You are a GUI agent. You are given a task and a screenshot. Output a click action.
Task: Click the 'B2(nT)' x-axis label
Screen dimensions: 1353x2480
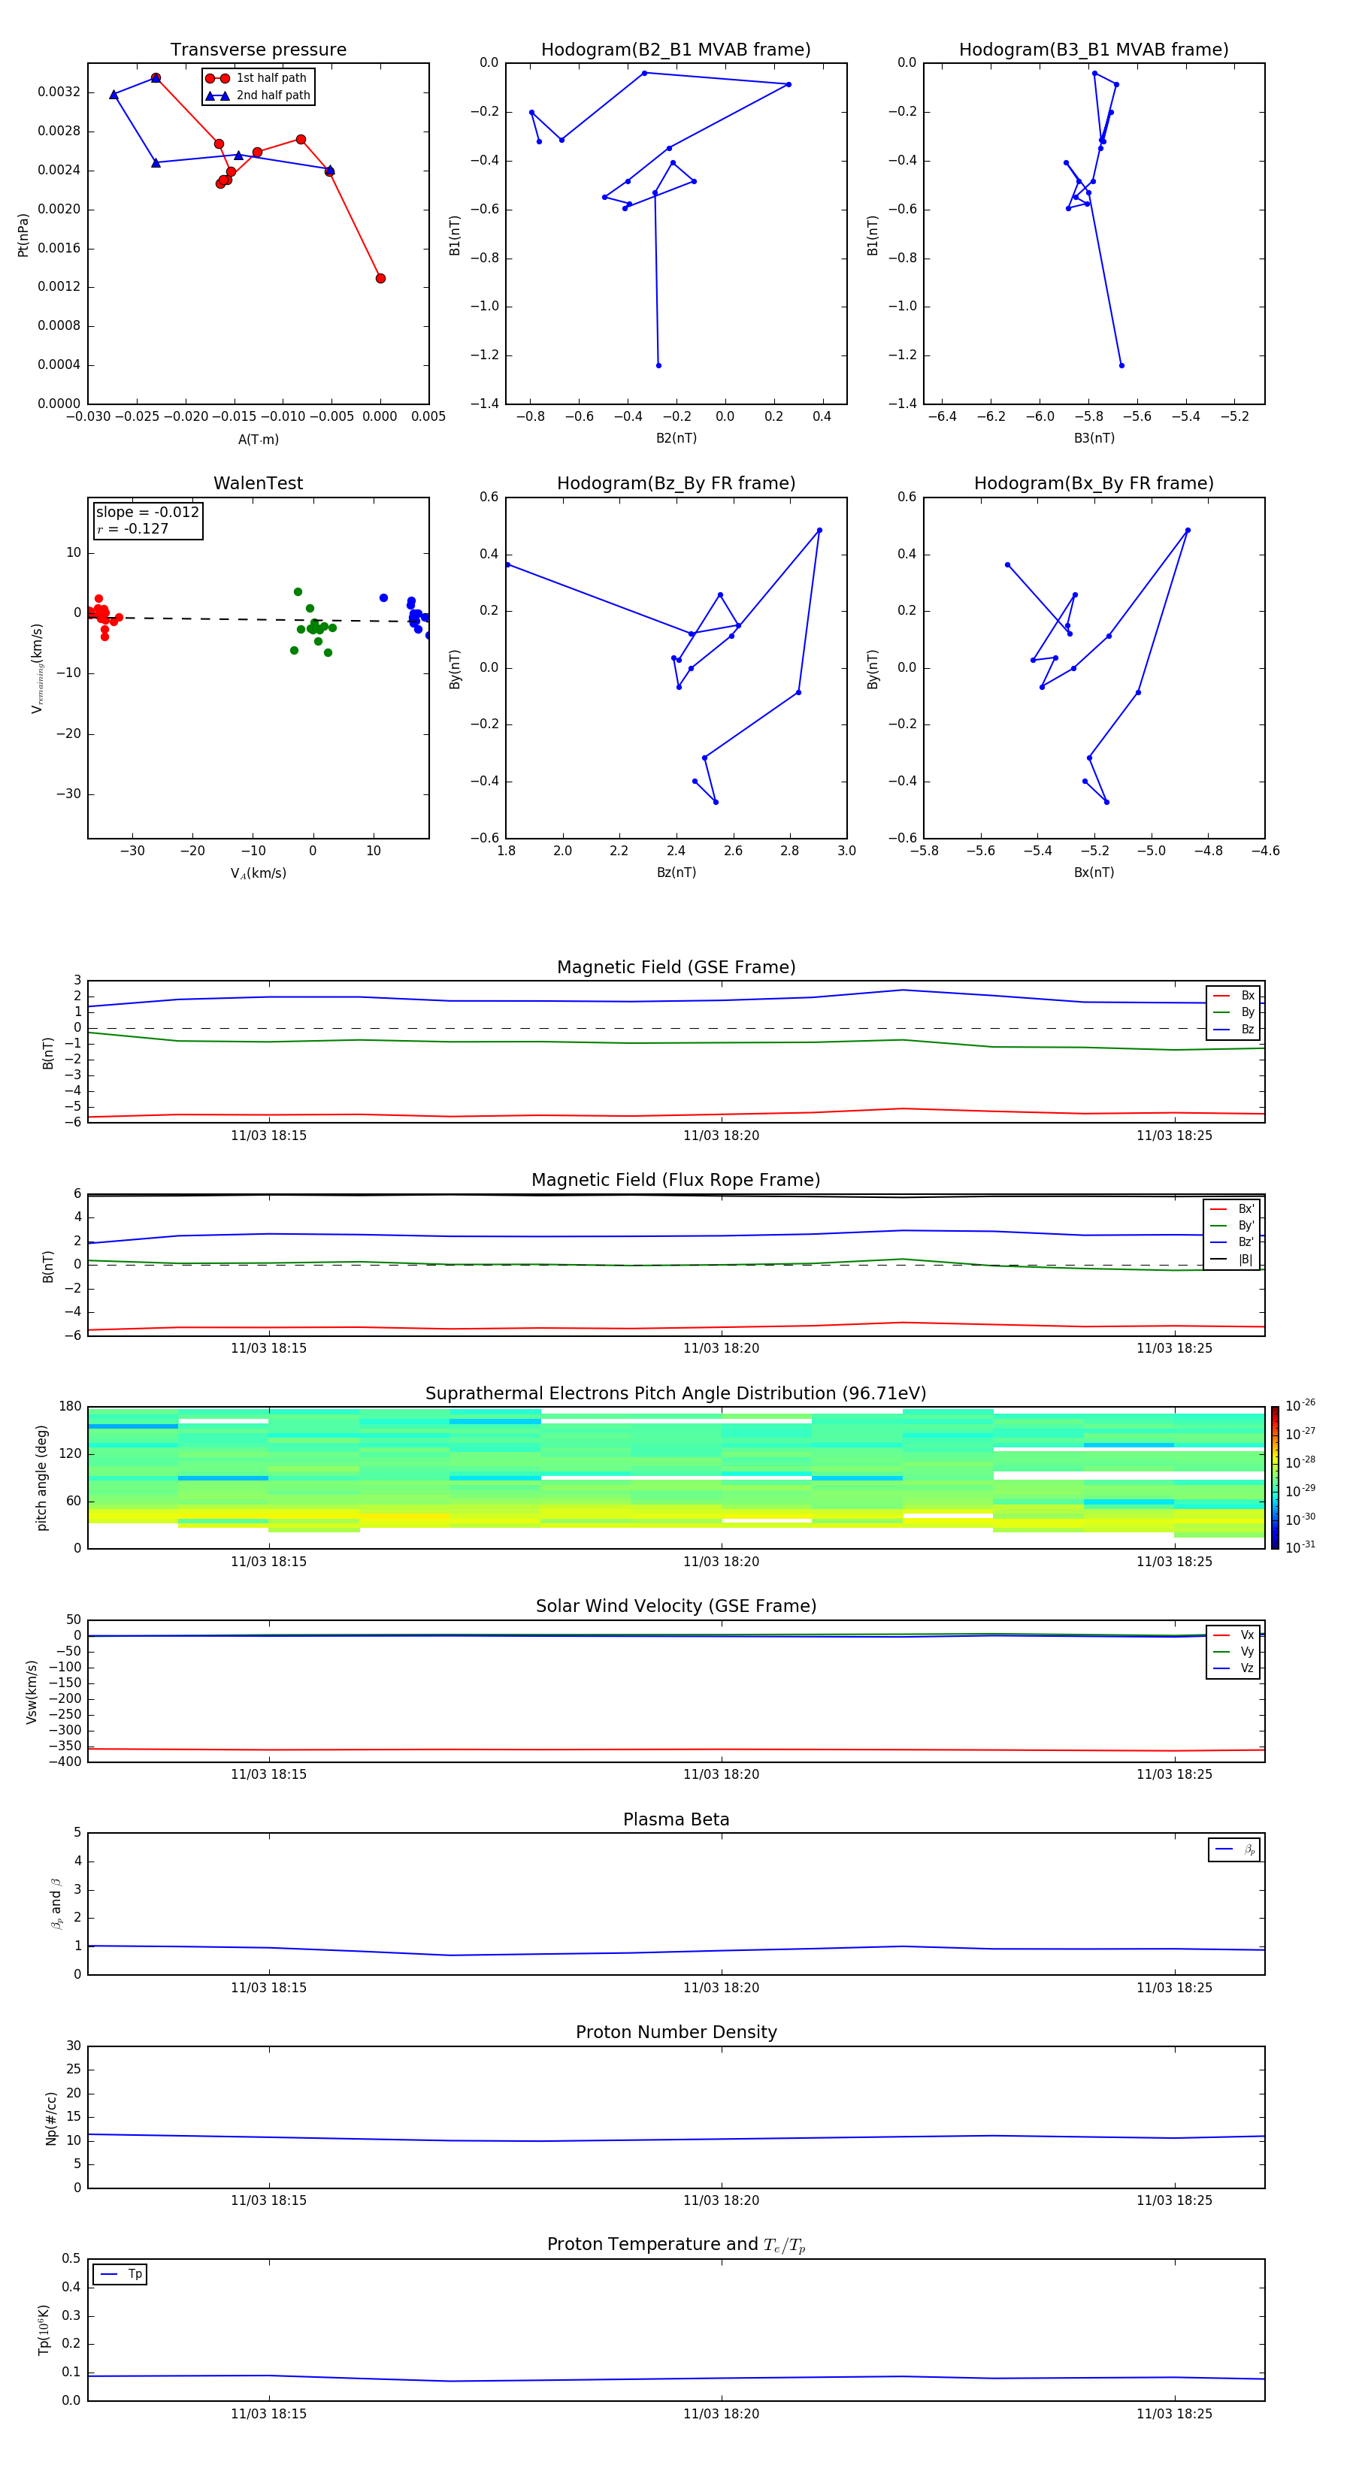(x=676, y=438)
